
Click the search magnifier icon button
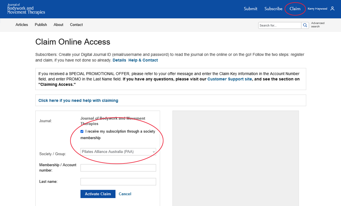pos(305,25)
